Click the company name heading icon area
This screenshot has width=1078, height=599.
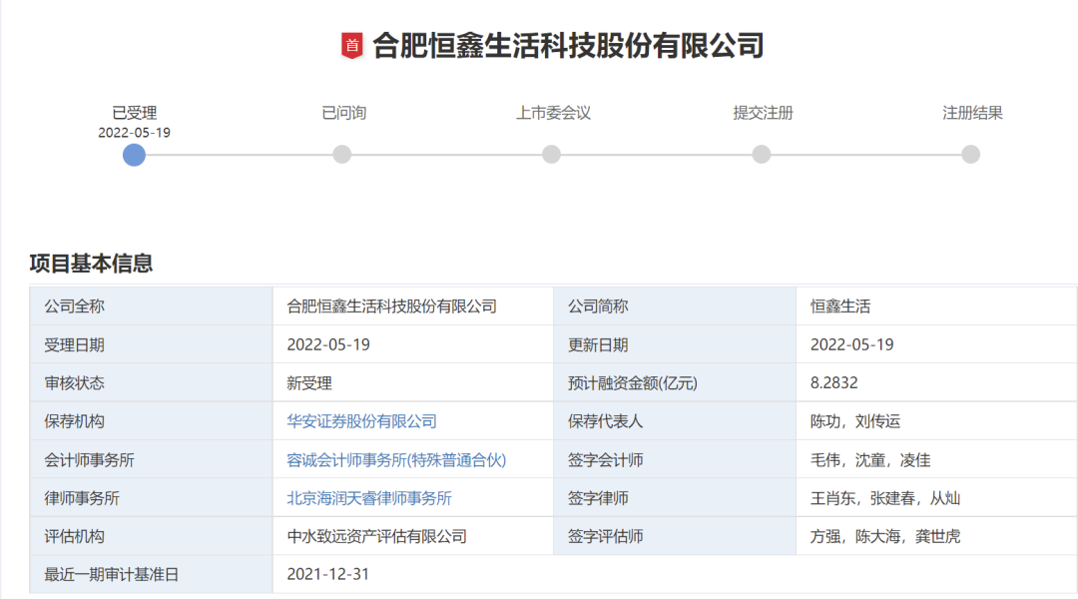click(354, 44)
